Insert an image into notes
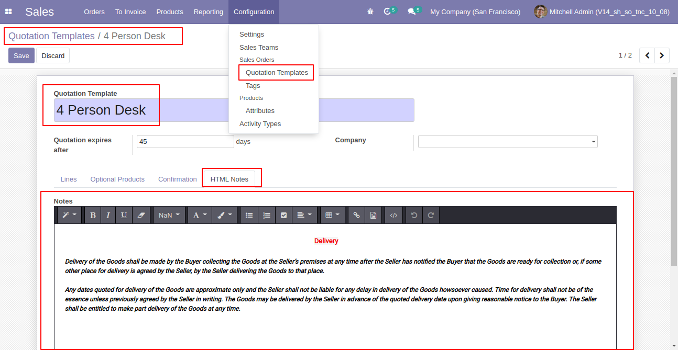The height and width of the screenshot is (350, 678). coord(373,215)
